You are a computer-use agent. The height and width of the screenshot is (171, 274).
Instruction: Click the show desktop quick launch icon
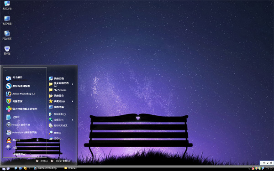pos(21,168)
